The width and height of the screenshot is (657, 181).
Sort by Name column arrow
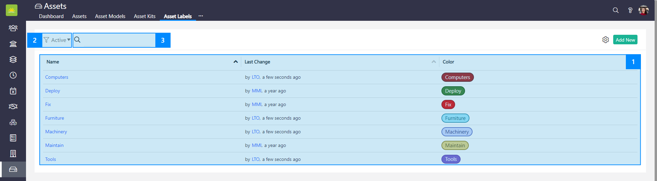coord(235,62)
